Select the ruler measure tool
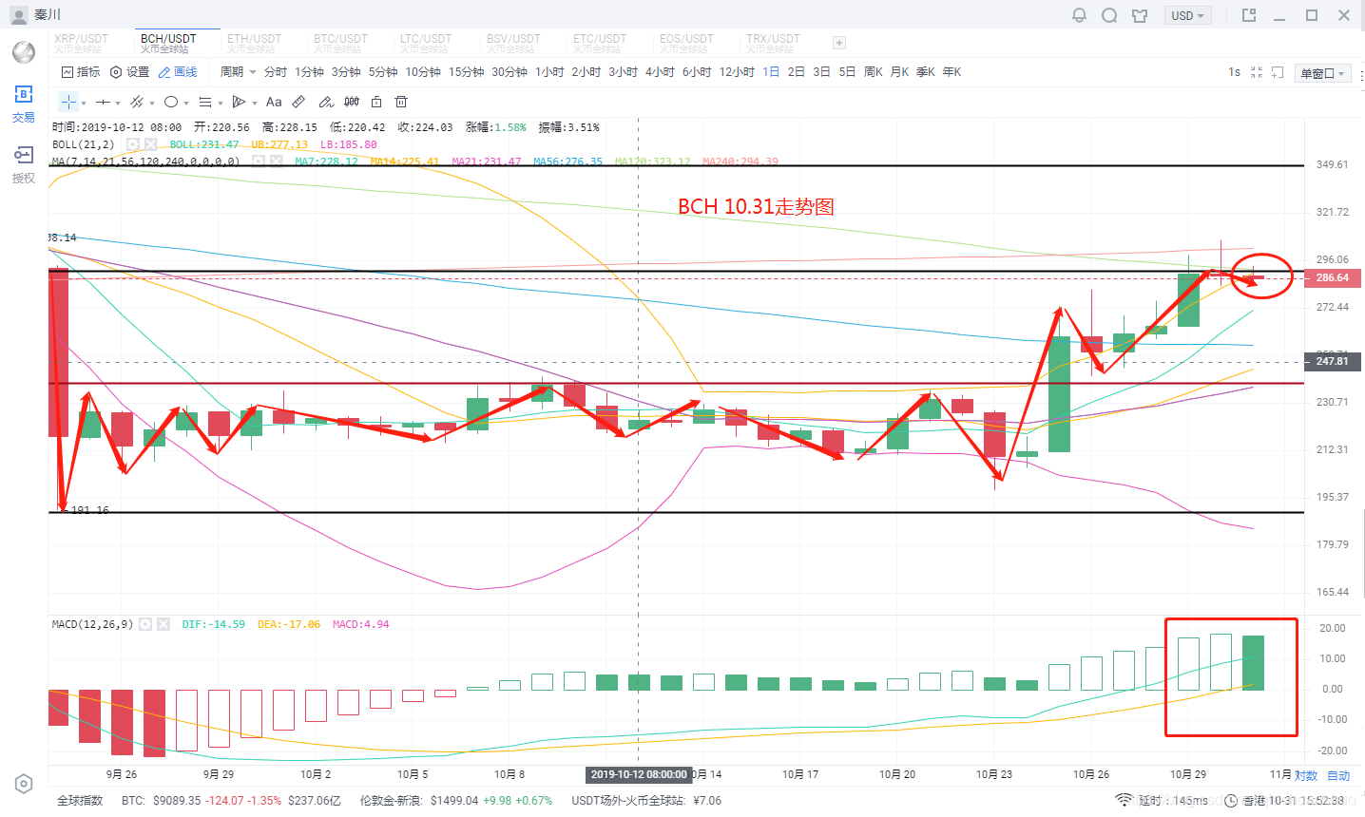 tap(298, 102)
